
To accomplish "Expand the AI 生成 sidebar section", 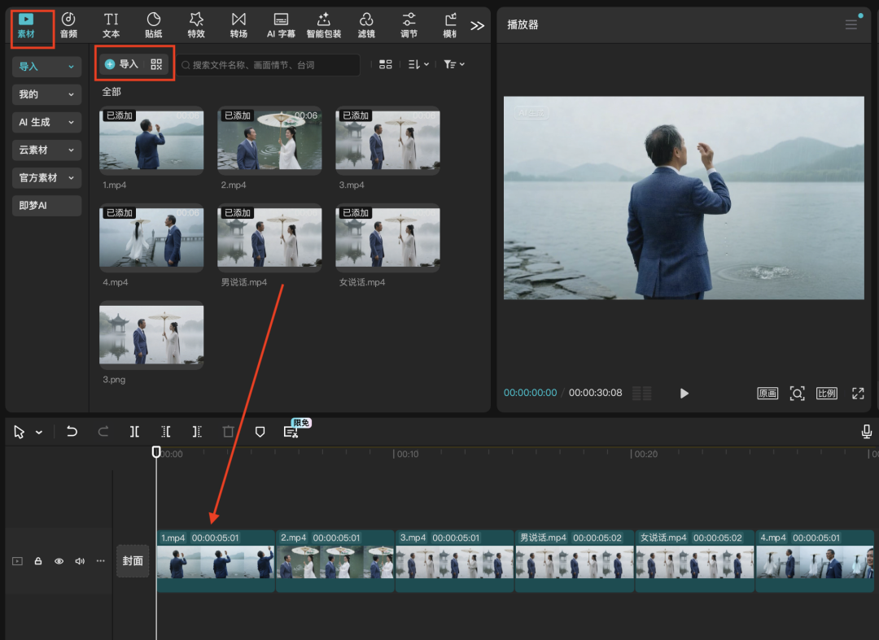I will [47, 122].
